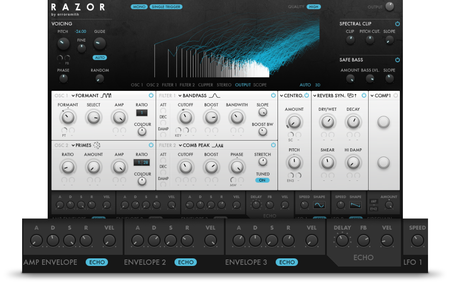
Task: Click 3D display mode
Action: pos(317,85)
